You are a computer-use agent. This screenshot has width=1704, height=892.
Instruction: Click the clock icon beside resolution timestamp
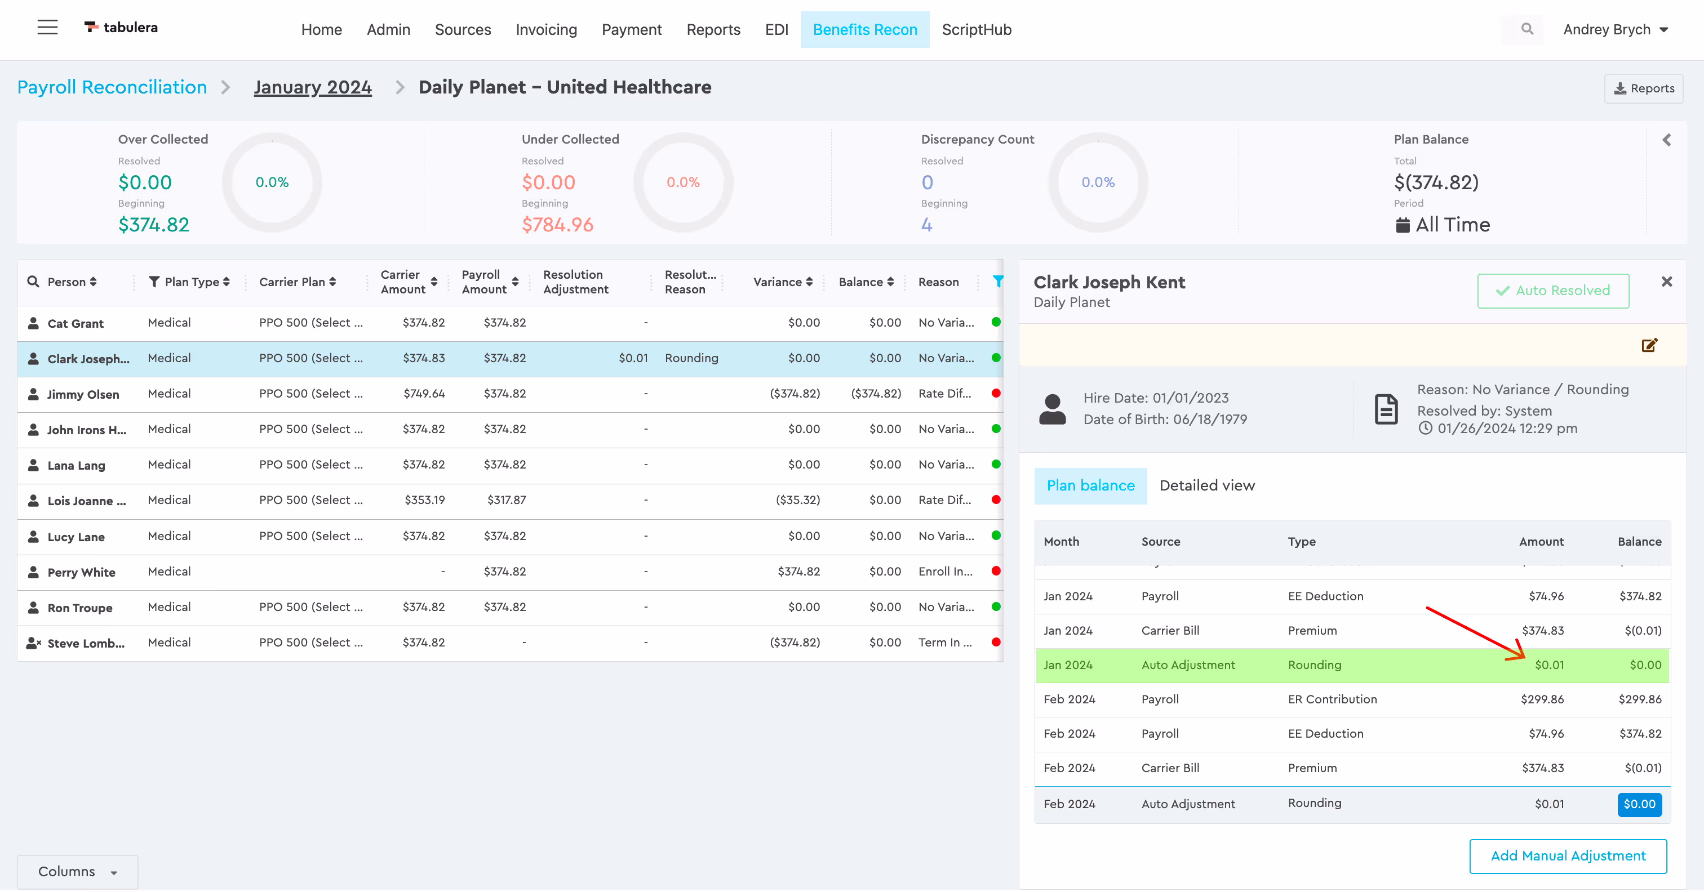point(1425,428)
